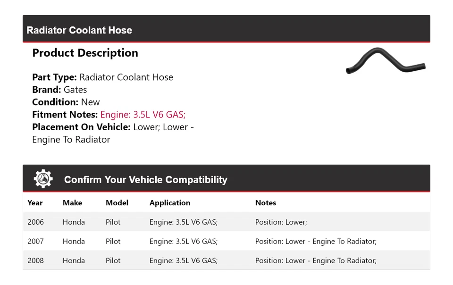The height and width of the screenshot is (285, 453).
Task: Click the Year column header
Action: (x=35, y=203)
